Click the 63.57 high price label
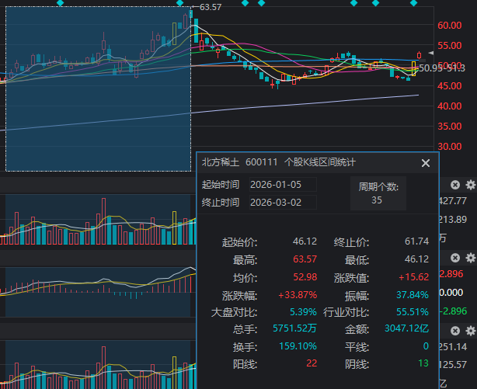Screen dimensions: 477x389 [x=211, y=7]
